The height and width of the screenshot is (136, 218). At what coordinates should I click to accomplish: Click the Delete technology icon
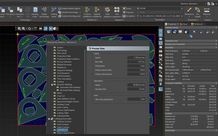pyautogui.click(x=44, y=10)
